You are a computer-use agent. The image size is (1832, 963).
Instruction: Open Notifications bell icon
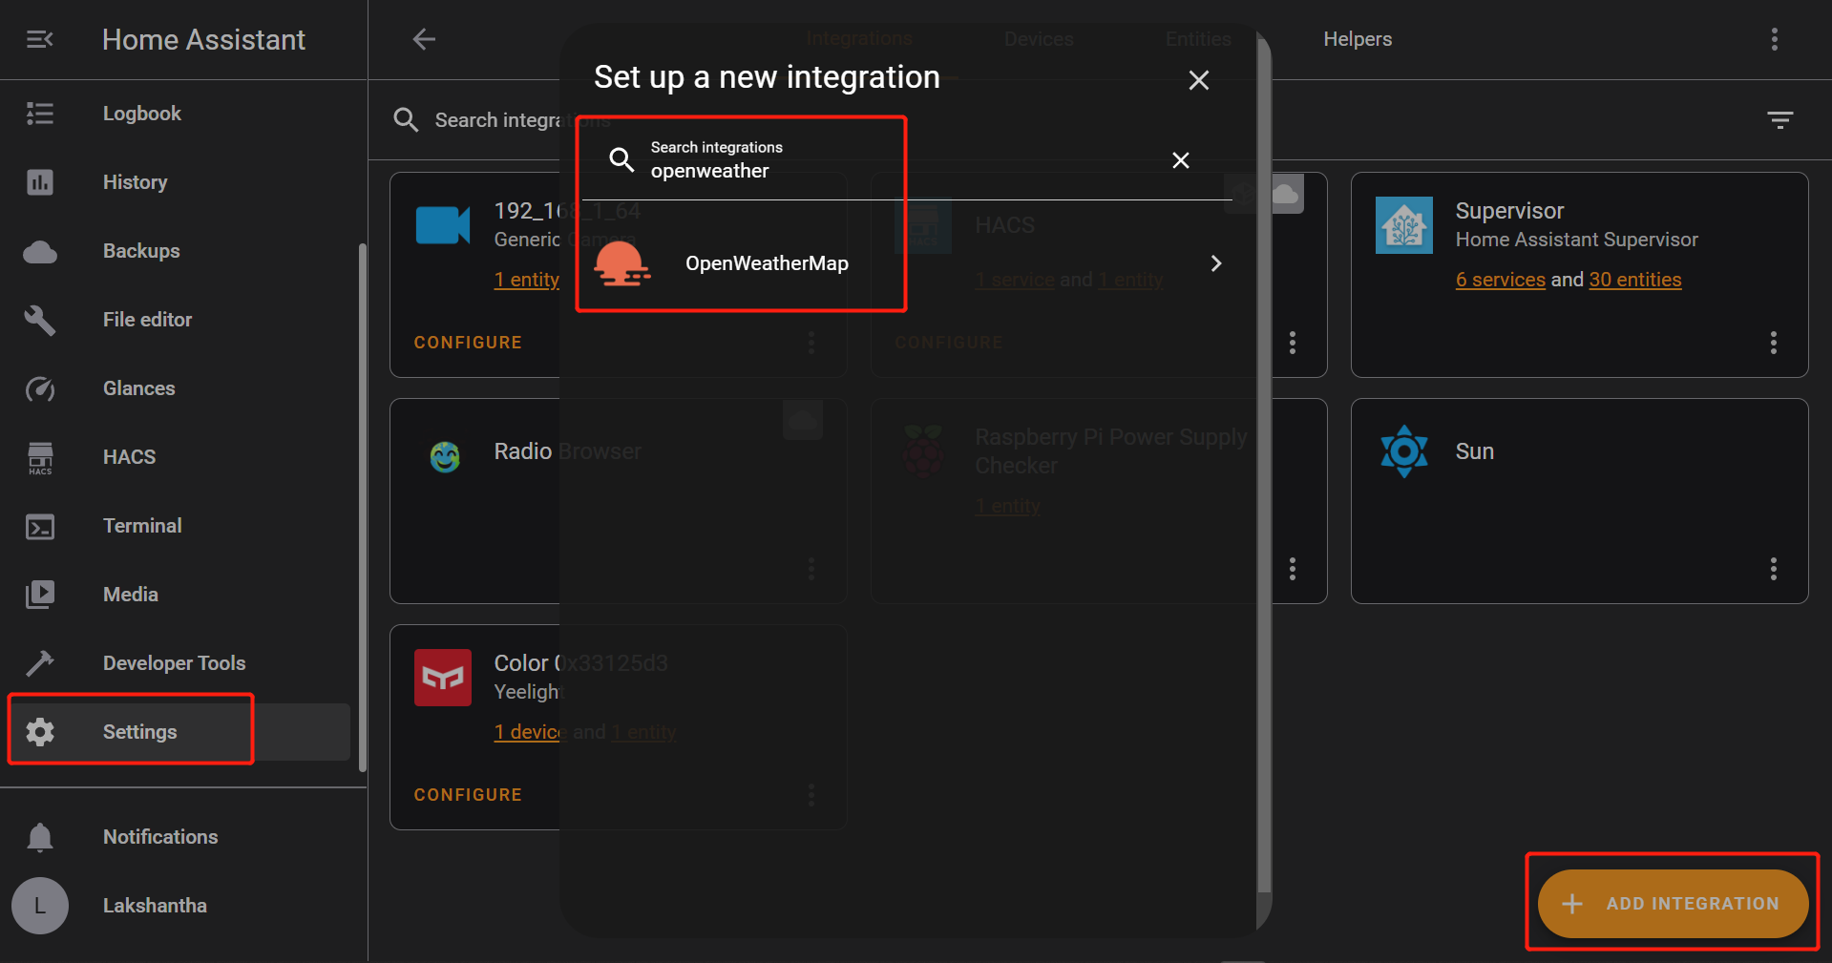point(39,837)
